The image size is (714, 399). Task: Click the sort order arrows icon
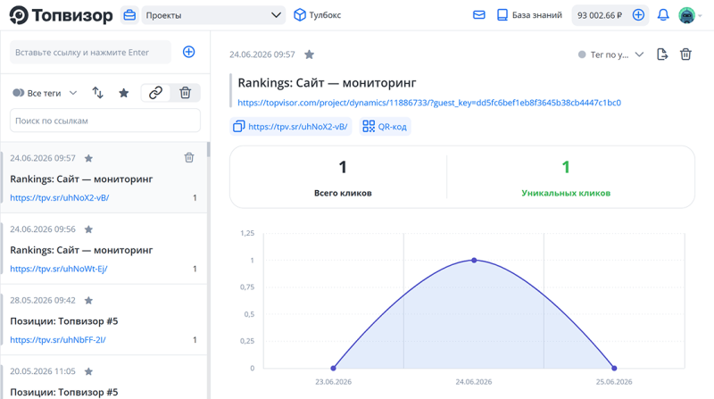(97, 93)
